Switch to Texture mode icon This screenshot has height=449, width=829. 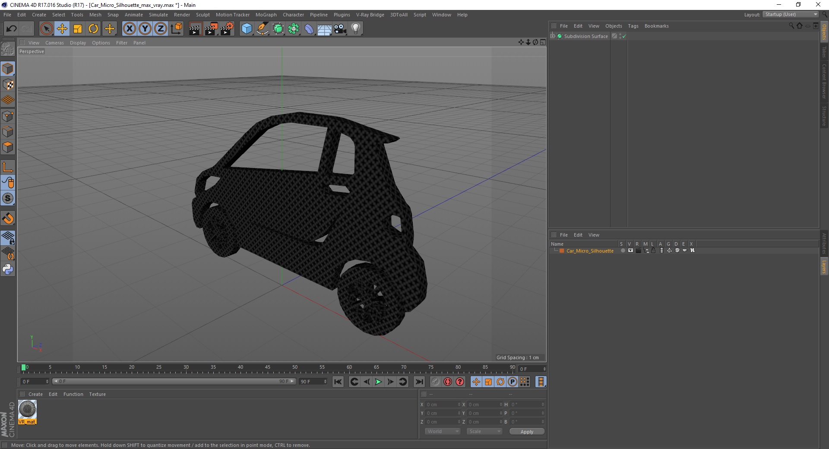[x=8, y=85]
